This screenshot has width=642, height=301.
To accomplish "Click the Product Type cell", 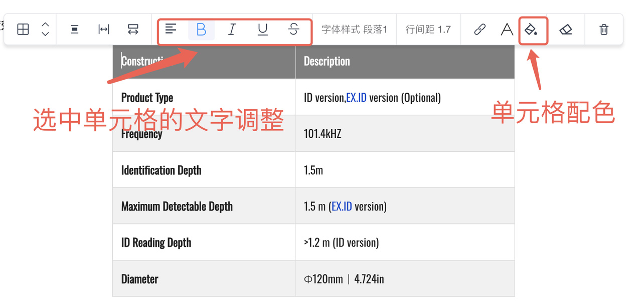I will (204, 97).
